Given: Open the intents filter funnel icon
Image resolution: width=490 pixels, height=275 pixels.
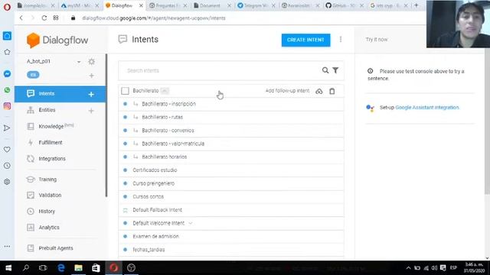Looking at the screenshot, I should [335, 70].
